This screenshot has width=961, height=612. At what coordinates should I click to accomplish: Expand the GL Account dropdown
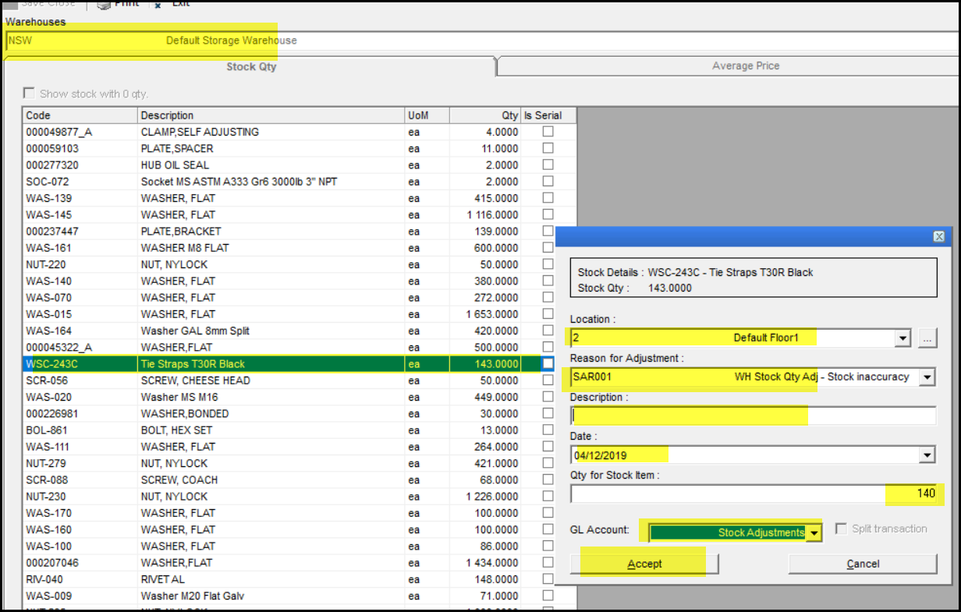pyautogui.click(x=814, y=533)
